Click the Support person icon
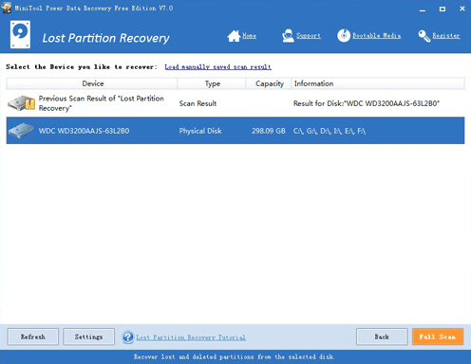Screen dimensions: 471x364 tap(288, 36)
